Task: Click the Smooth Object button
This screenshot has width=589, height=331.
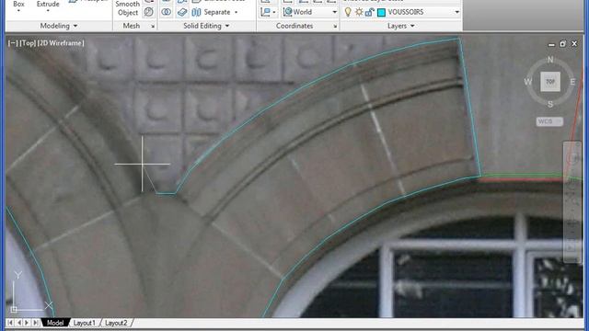Action: tap(128, 8)
